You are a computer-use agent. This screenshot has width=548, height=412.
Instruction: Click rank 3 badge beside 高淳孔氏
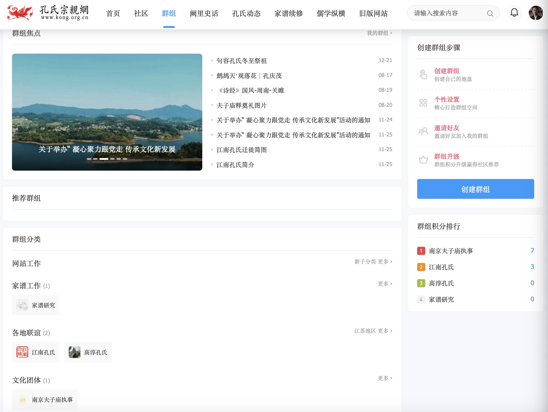[x=421, y=283]
